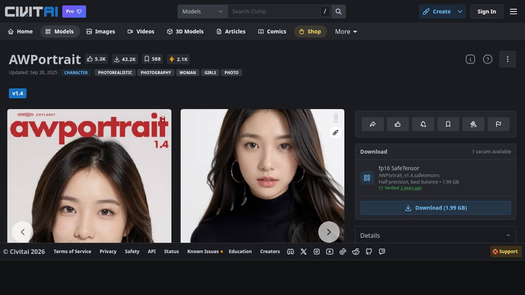Screen dimensions: 525x295
Task: Open the Creators footer link
Action: point(270,252)
